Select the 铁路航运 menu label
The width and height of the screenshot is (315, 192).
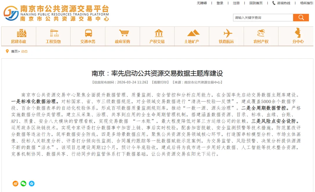(x=226, y=42)
